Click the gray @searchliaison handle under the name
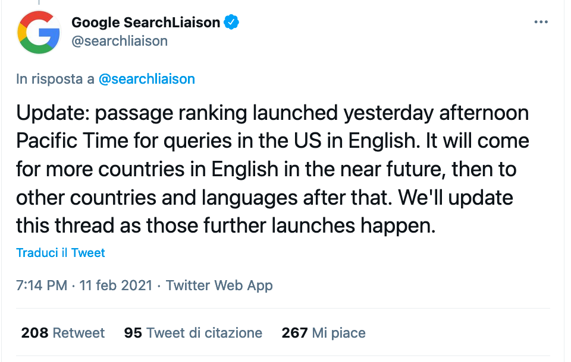 (120, 41)
